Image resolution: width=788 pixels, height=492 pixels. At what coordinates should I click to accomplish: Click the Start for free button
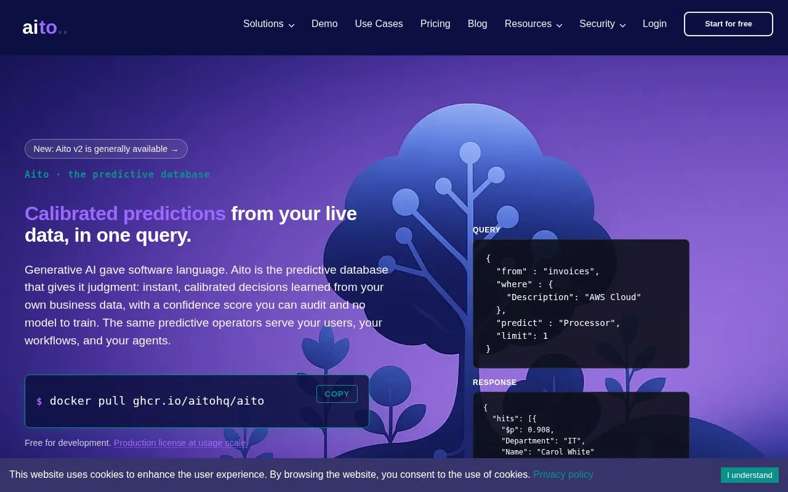pos(728,24)
